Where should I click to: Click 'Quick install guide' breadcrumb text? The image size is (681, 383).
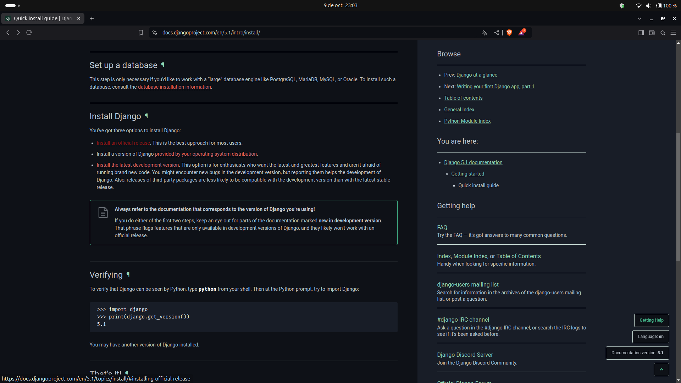tap(478, 185)
